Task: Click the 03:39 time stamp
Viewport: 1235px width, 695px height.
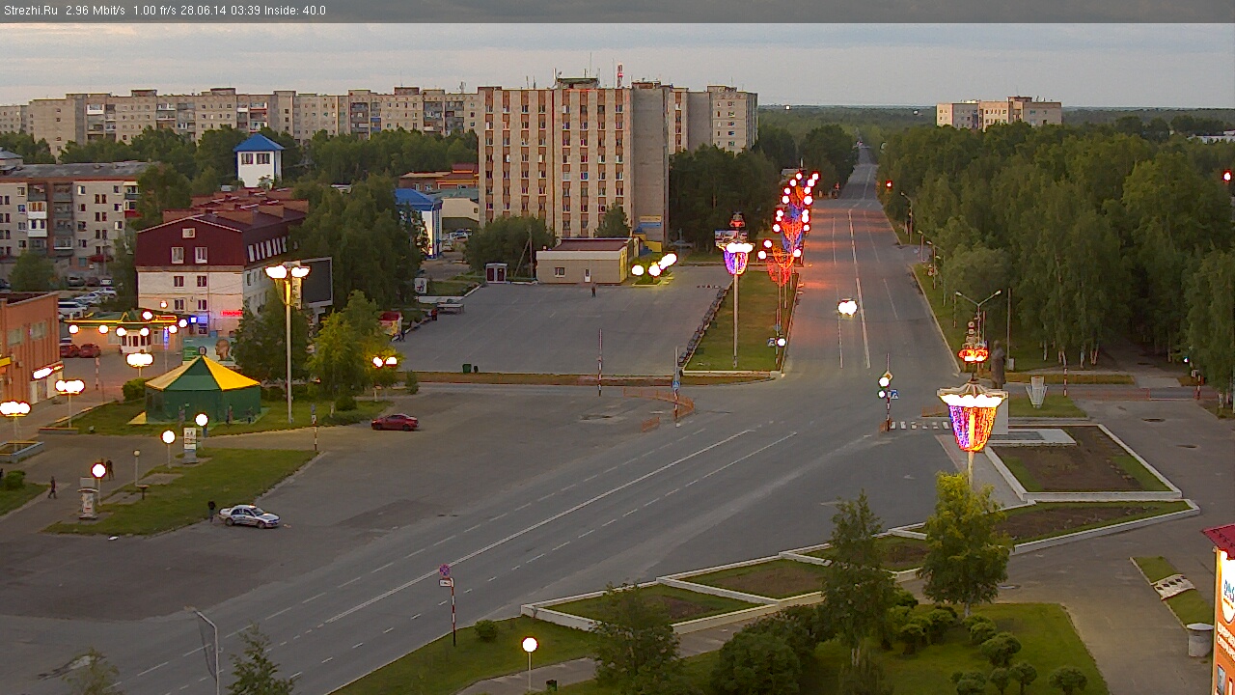Action: point(246,11)
